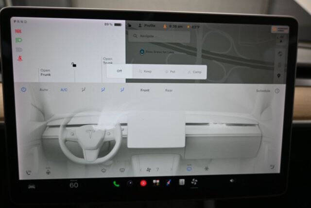Image resolution: width=311 pixels, height=208 pixels.
Task: Select the Off climate keep option
Action: 119,71
